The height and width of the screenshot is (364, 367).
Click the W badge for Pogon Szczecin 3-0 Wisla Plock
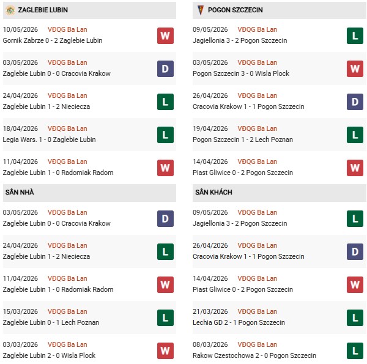(x=355, y=69)
